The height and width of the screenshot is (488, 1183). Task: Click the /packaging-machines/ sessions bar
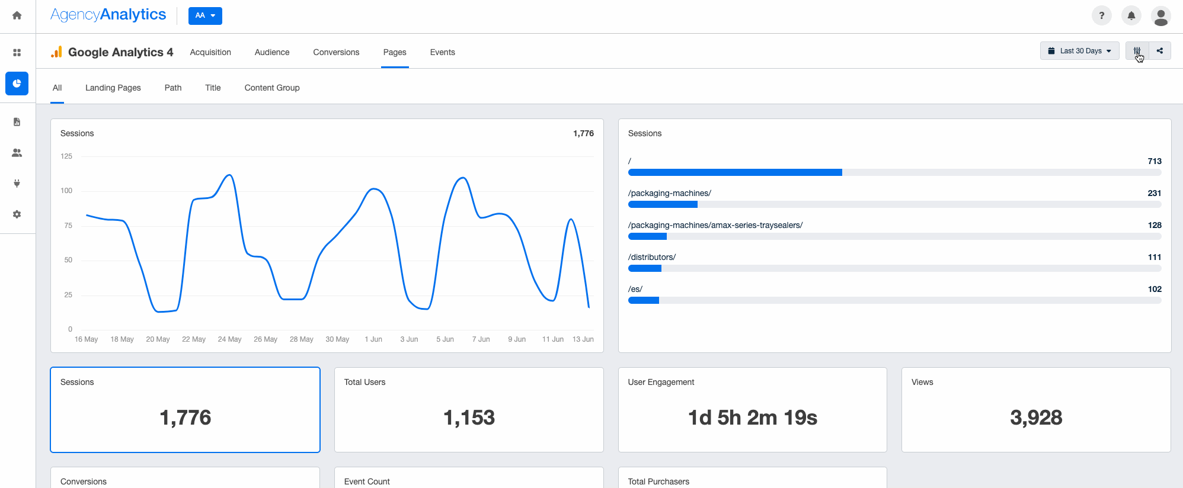tap(894, 204)
